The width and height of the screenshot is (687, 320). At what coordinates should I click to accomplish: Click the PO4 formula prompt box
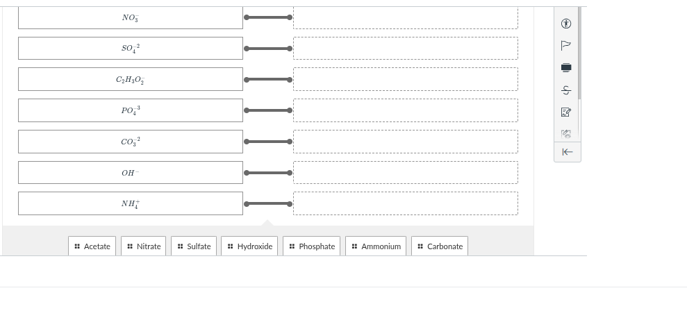coord(131,110)
